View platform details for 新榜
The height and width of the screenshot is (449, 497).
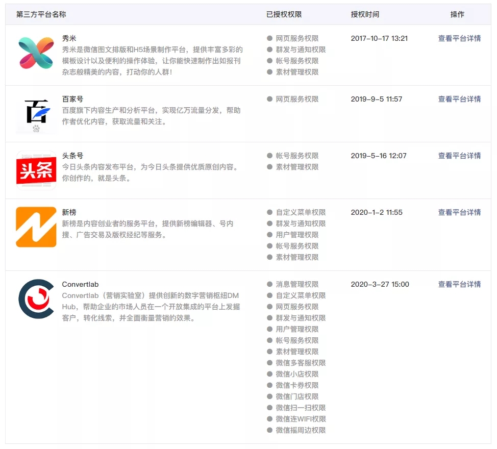(459, 212)
